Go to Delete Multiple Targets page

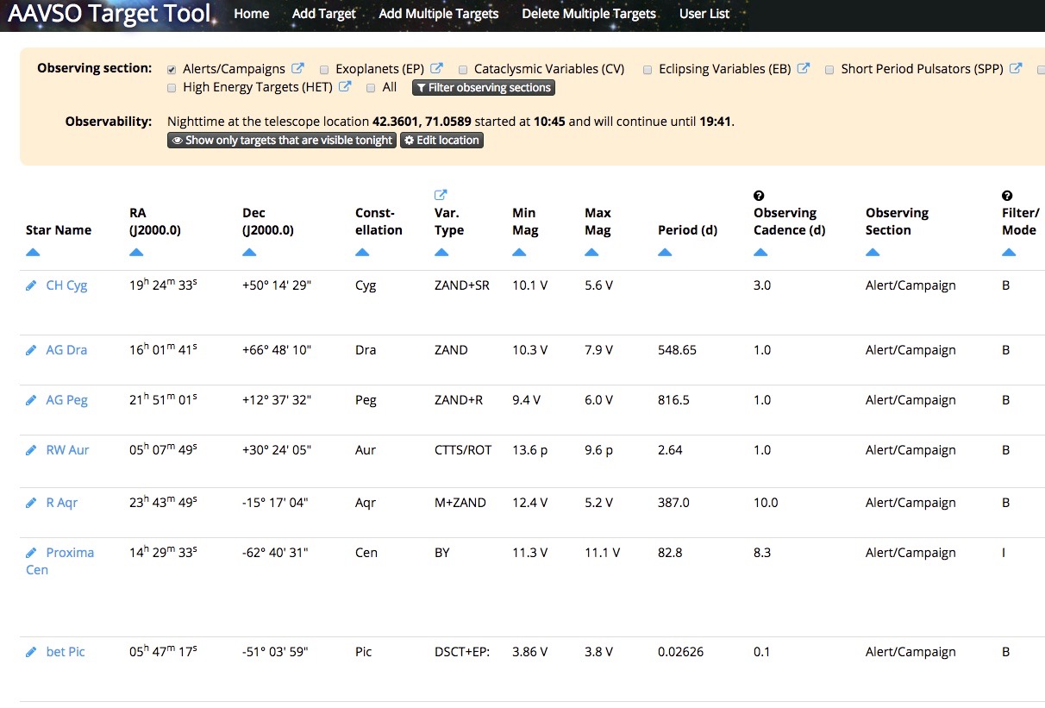(588, 14)
